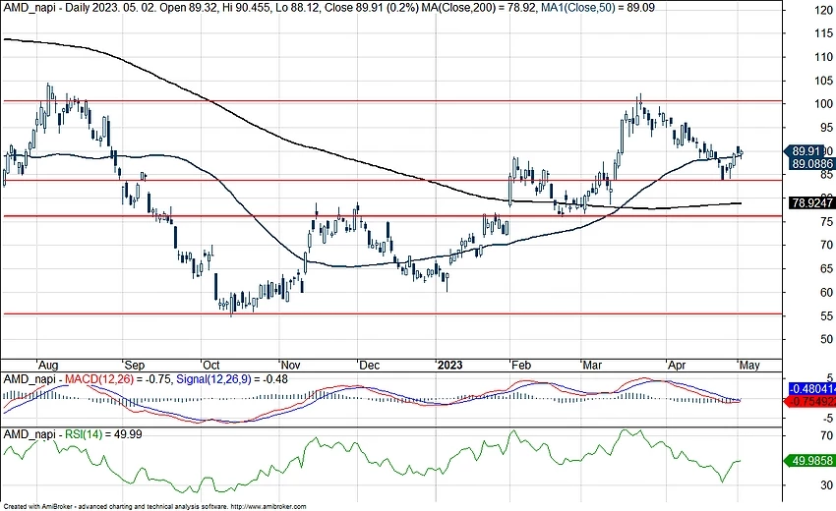Click the Signal(12,26,9) = -0.48 label

pyautogui.click(x=232, y=379)
